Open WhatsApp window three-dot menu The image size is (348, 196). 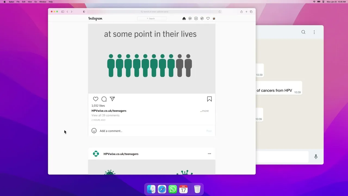point(314,32)
